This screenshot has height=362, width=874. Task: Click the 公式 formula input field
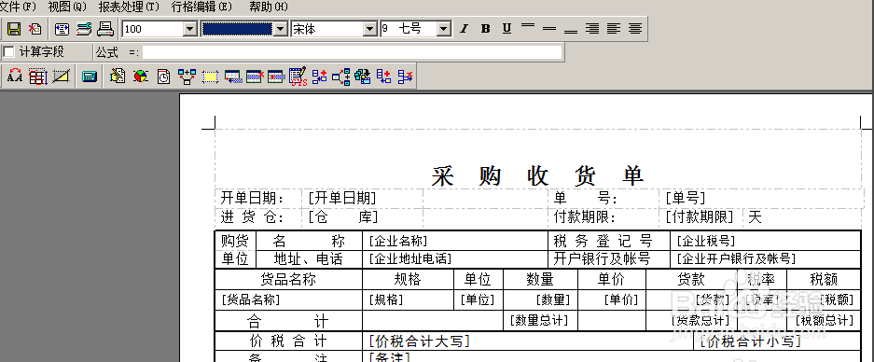pos(352,52)
